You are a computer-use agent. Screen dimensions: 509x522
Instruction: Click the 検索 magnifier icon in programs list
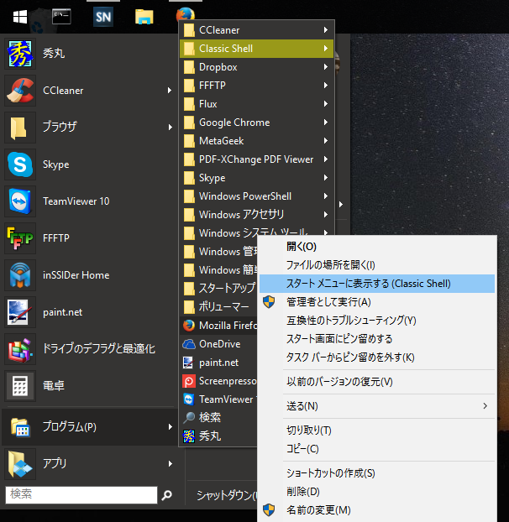189,417
